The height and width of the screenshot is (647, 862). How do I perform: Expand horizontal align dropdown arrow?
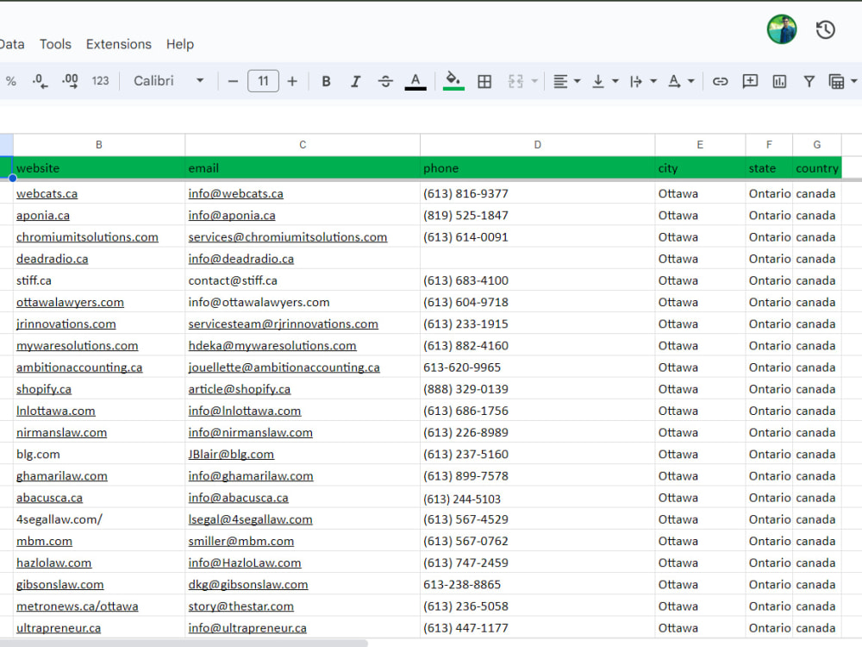(578, 81)
